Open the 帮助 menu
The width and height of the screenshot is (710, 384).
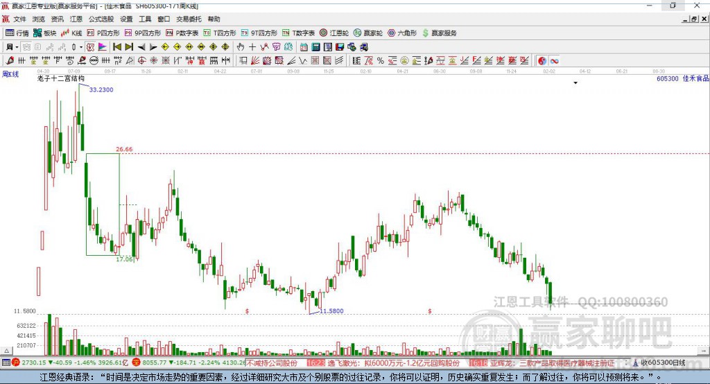point(214,19)
